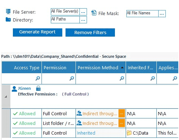This screenshot has height=140, width=179.
Task: Click the File Server icon
Action: (x=8, y=11)
